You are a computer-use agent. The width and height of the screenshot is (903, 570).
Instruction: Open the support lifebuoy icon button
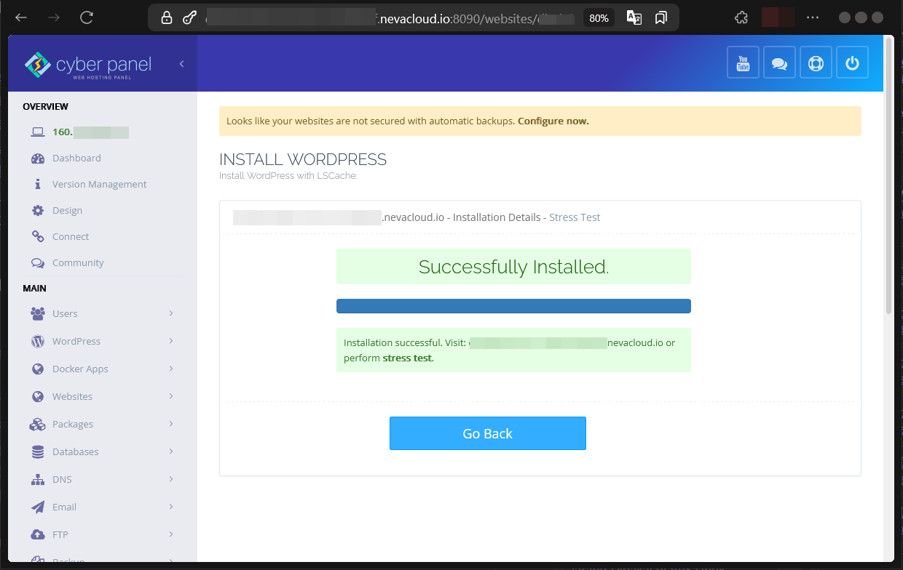click(816, 63)
